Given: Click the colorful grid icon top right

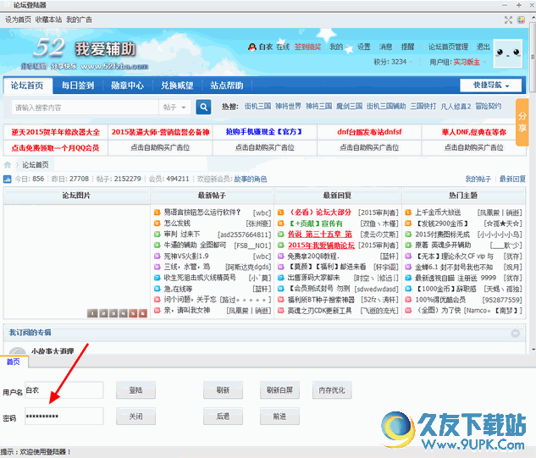Looking at the screenshot, I should tap(521, 19).
